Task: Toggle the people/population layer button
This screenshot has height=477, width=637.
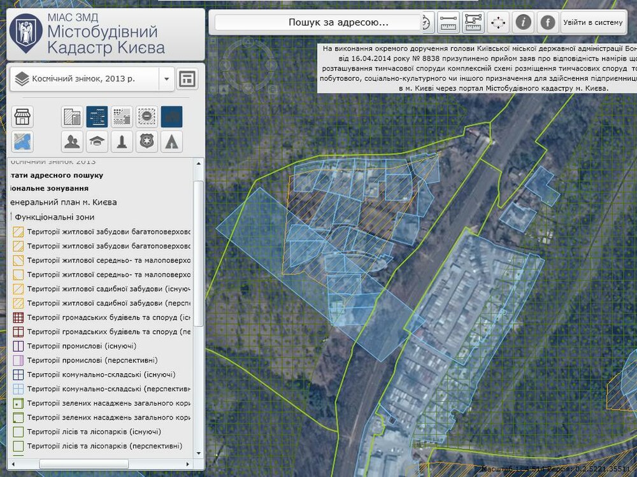Action: pos(73,141)
